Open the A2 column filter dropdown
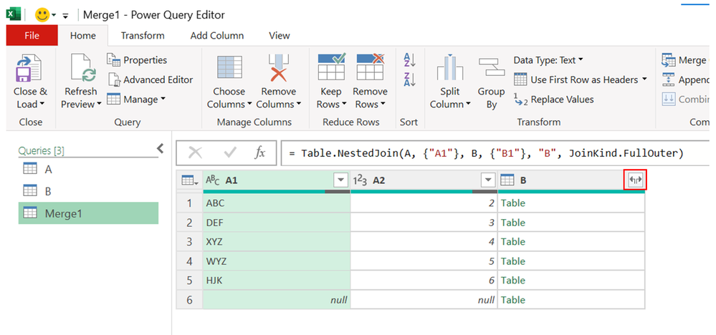This screenshot has width=716, height=335. (x=487, y=180)
